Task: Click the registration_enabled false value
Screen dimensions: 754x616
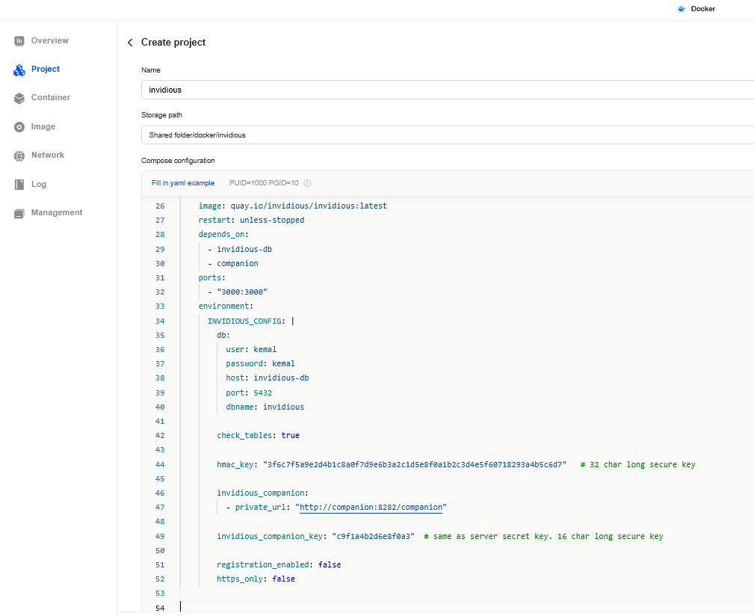Action: pos(330,564)
